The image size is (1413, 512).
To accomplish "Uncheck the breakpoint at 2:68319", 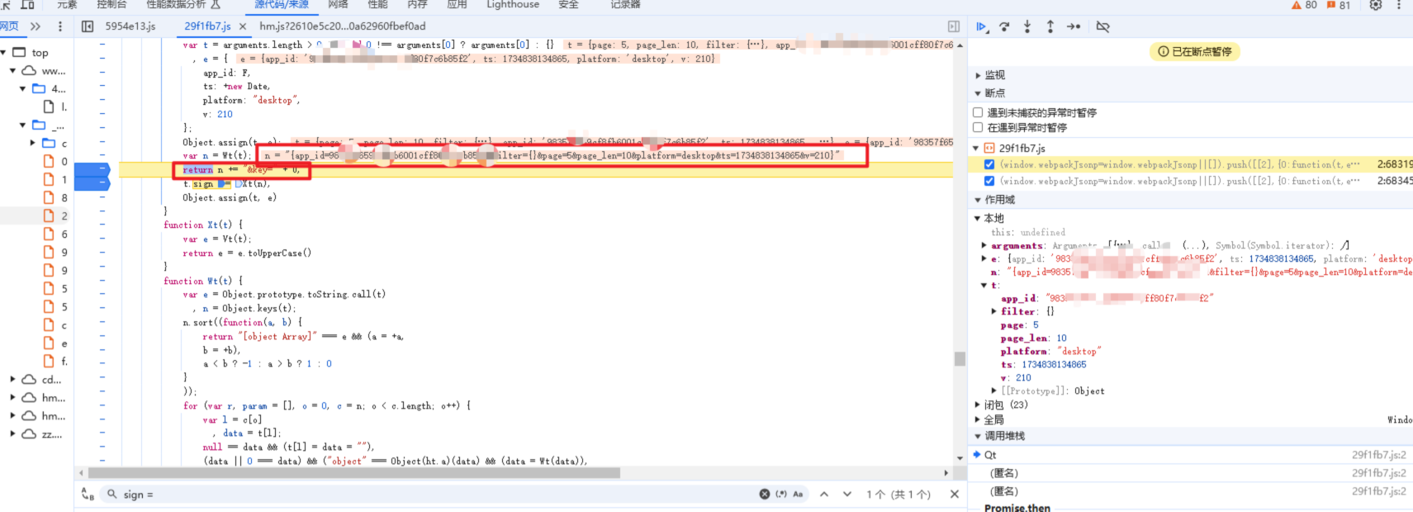I will pyautogui.click(x=989, y=164).
